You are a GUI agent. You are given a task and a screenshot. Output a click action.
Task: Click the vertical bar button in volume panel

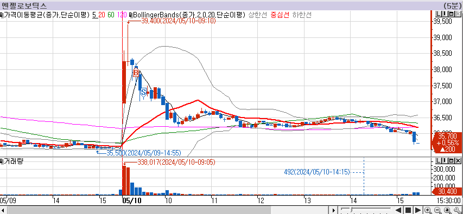point(445,161)
